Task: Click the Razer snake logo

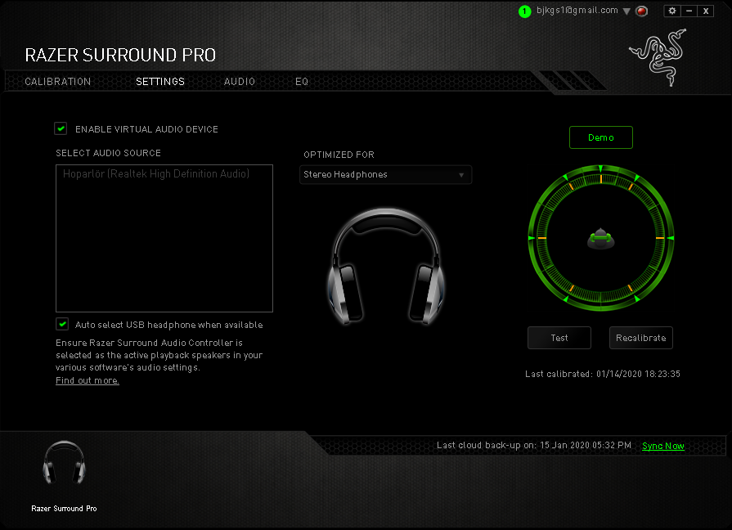Action: coord(659,57)
